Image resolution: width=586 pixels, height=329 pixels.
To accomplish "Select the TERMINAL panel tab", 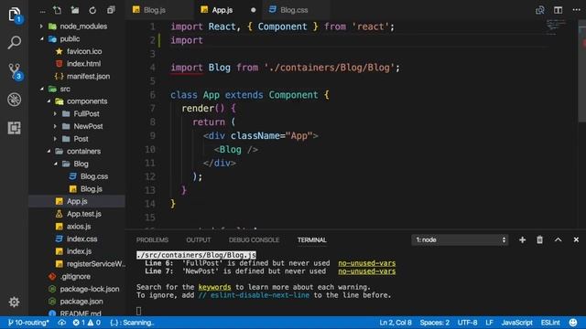I will [311, 239].
